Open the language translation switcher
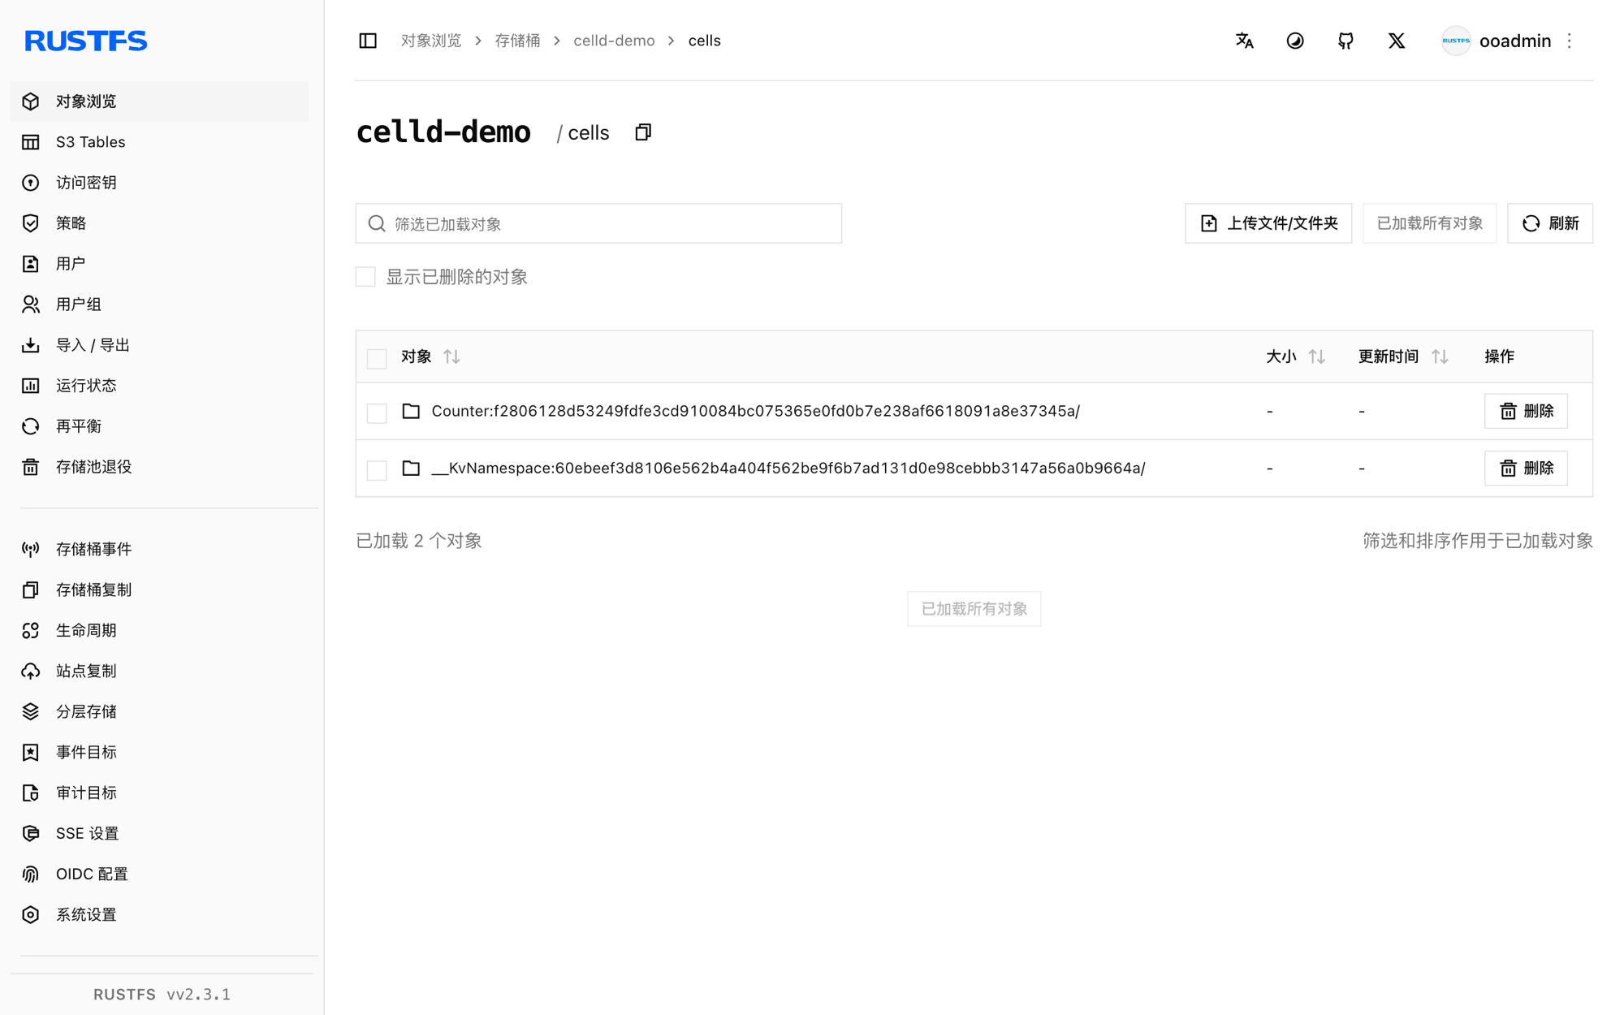 [x=1244, y=41]
